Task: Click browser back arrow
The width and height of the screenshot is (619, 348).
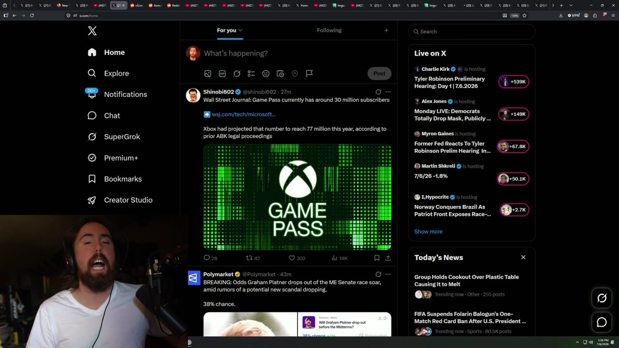Action: coord(15,15)
